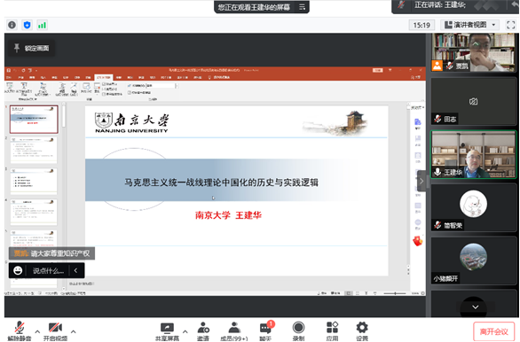
Task: Open the 成员 members list
Action: (x=234, y=330)
